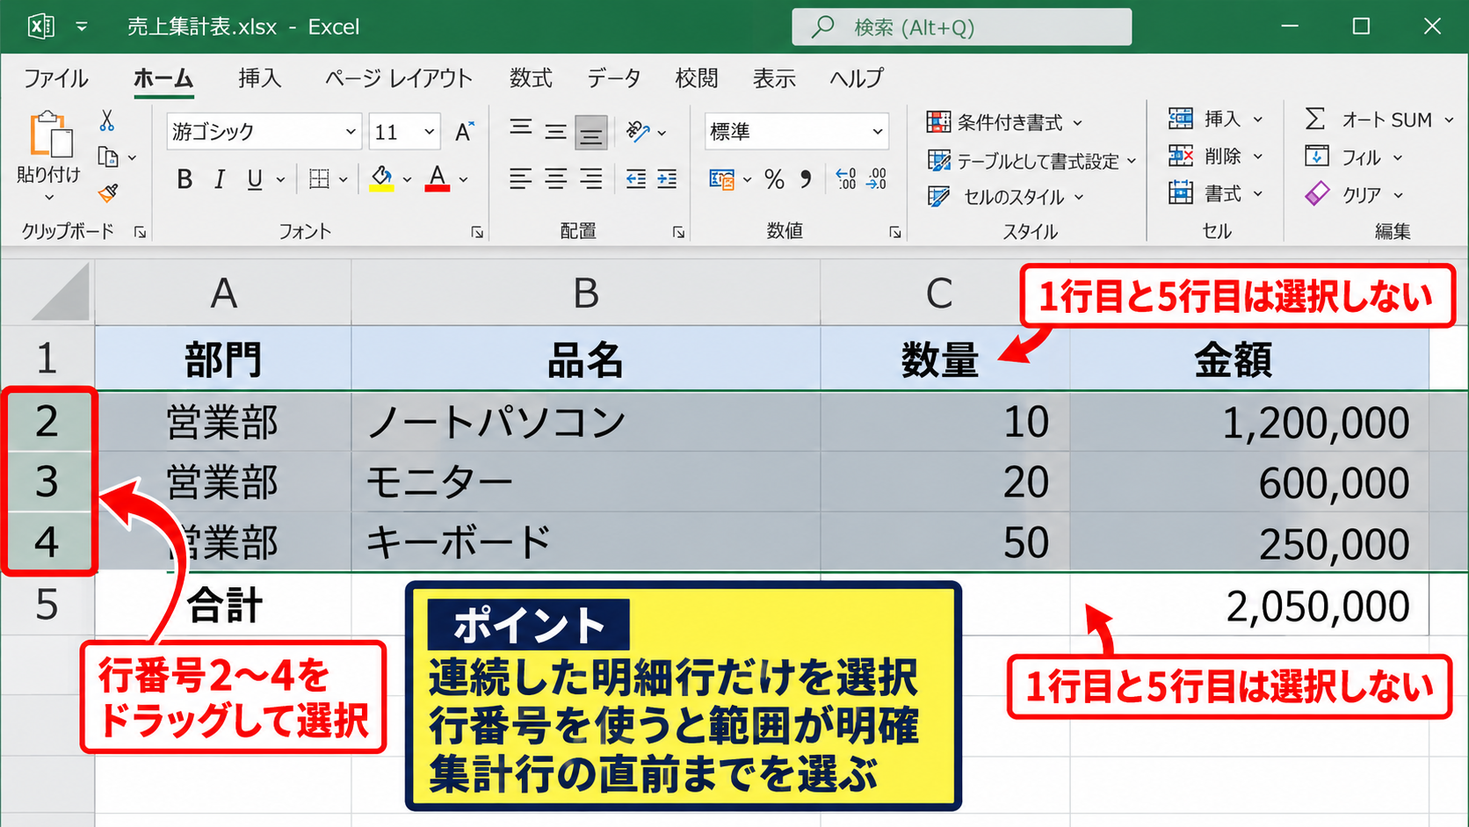The height and width of the screenshot is (827, 1469).
Task: Expand 条件付き書式 dropdown
Action: tap(1077, 123)
